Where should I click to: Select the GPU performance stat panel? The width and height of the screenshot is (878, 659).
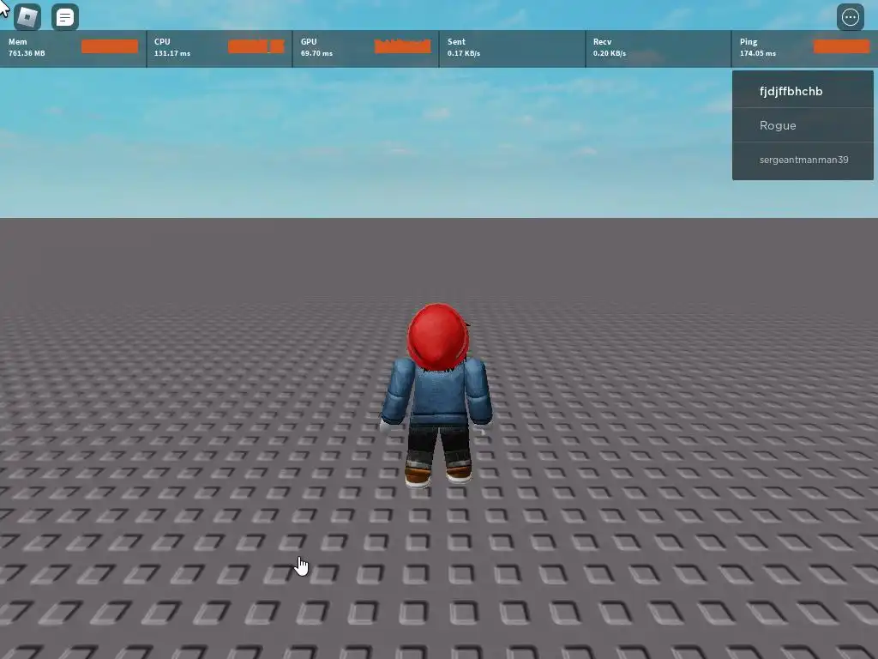click(366, 49)
